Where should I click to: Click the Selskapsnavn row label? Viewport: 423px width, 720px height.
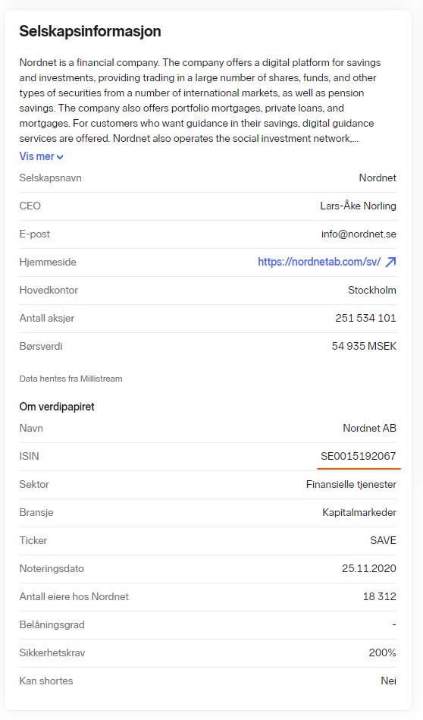click(x=51, y=178)
